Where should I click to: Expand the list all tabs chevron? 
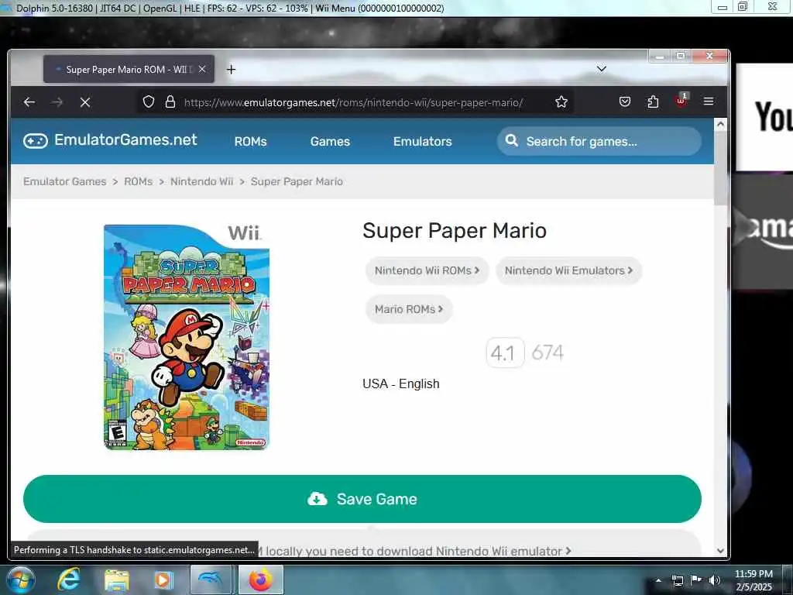tap(601, 68)
